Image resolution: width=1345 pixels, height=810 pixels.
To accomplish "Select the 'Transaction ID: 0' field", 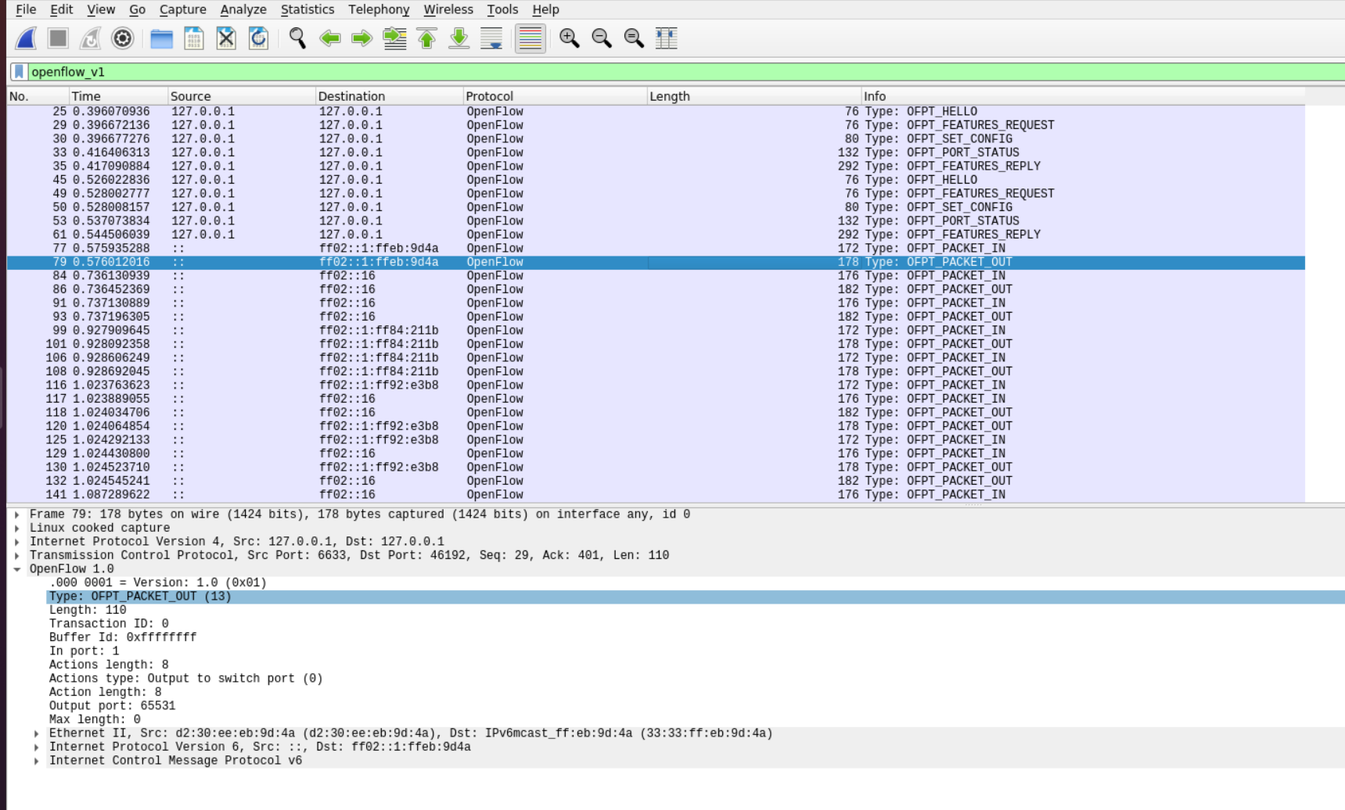I will (695, 624).
